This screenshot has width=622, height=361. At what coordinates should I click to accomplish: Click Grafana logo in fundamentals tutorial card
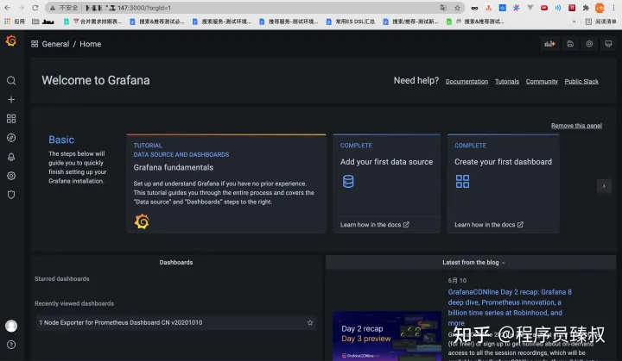point(142,221)
